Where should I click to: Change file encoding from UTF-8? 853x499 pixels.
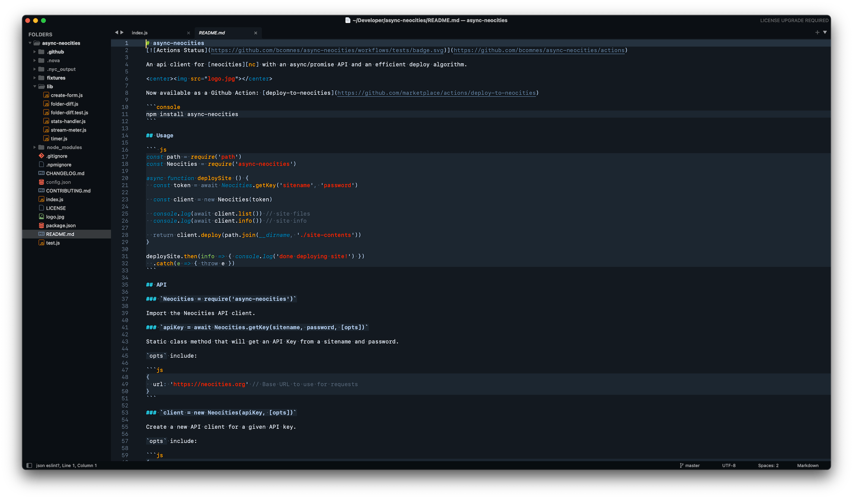point(729,465)
